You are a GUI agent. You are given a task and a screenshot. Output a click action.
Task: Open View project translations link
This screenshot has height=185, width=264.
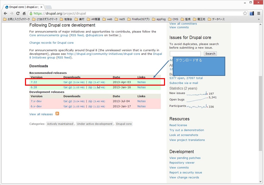(x=187, y=140)
